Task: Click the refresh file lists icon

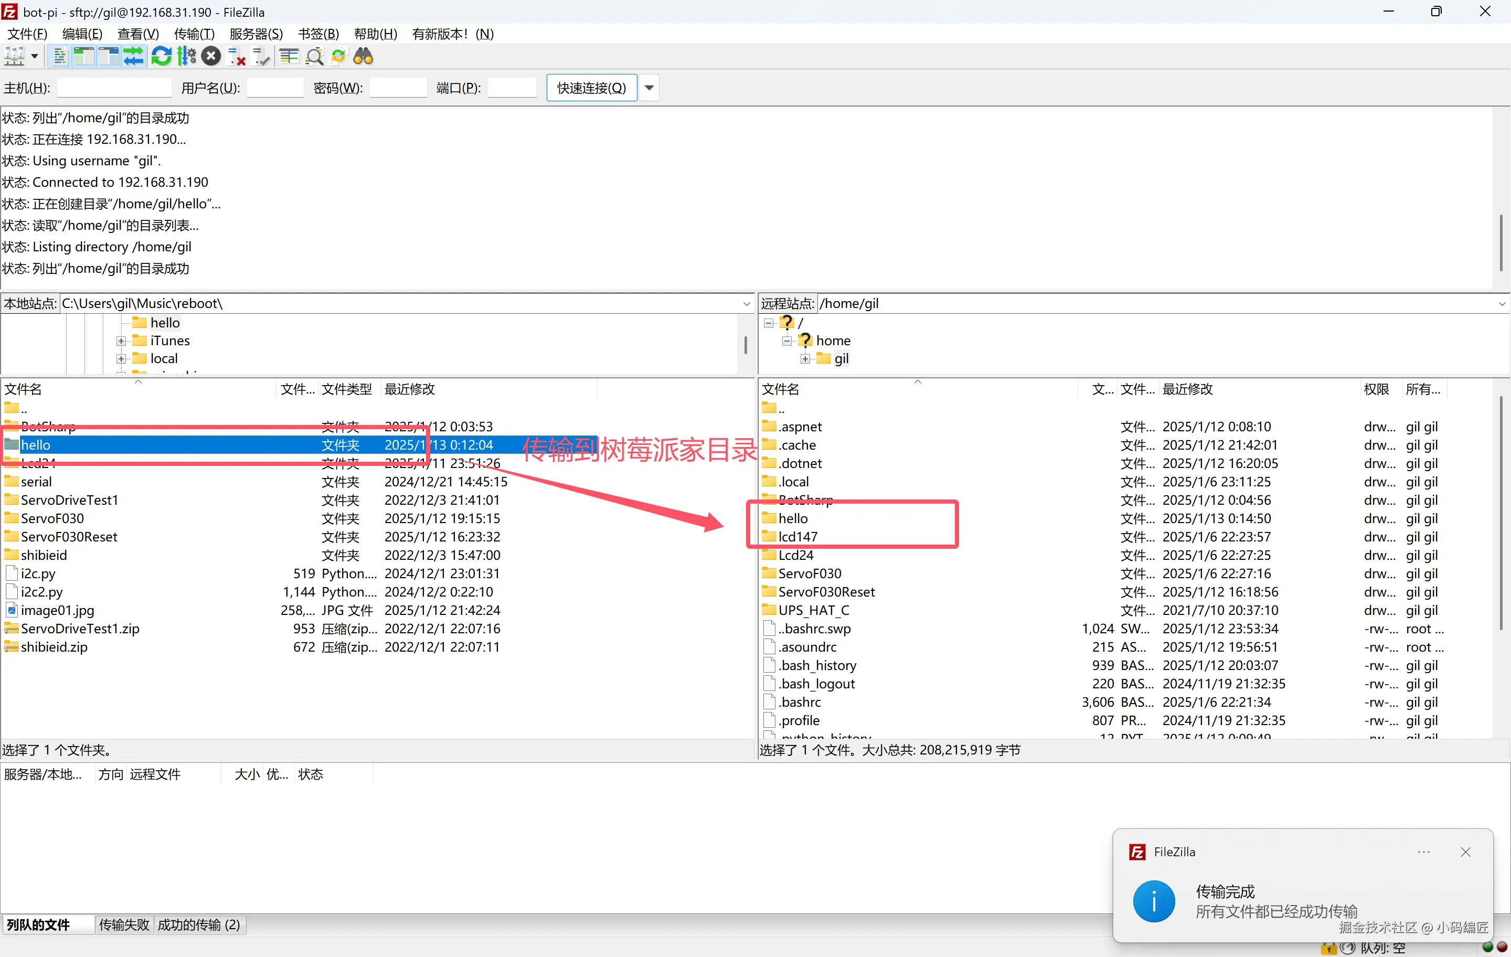Action: click(161, 57)
